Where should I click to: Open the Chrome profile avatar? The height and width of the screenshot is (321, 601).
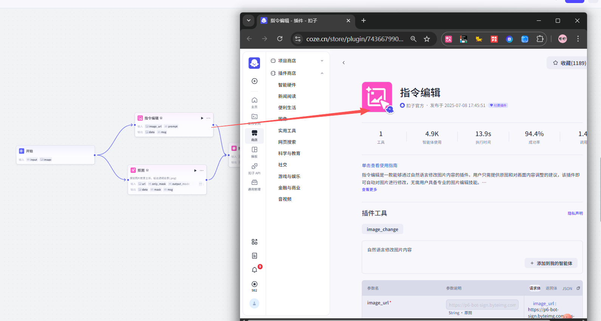tap(562, 39)
